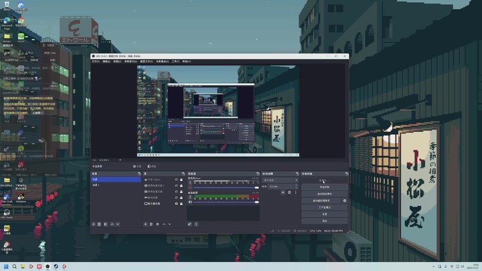
Task: Toggle lock on Game Capture source
Action: click(181, 198)
